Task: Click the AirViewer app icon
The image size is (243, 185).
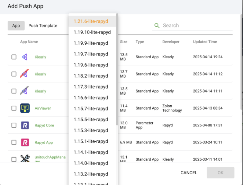Action: click(25, 108)
